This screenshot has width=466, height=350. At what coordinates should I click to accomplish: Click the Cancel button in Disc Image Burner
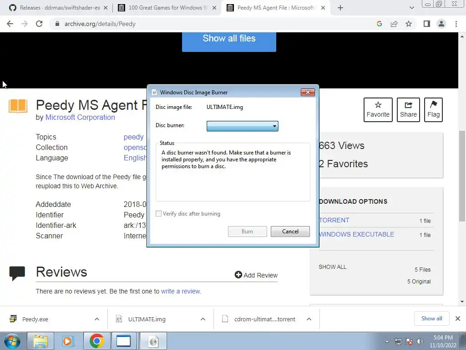click(290, 231)
